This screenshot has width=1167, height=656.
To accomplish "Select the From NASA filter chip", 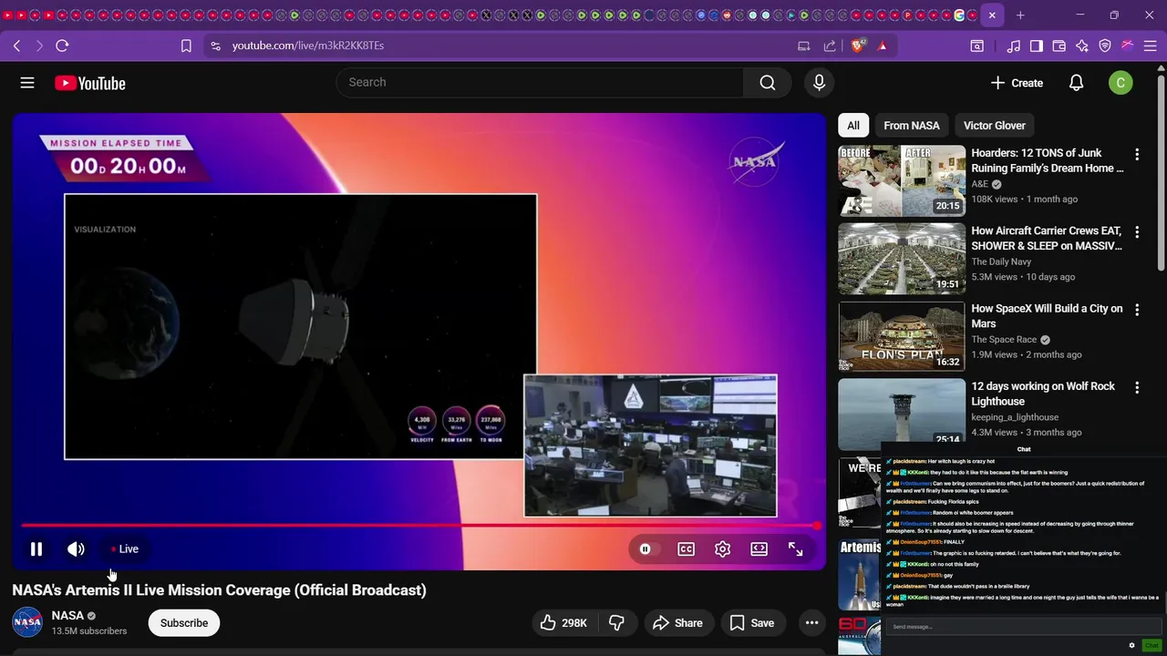I will click(x=911, y=126).
